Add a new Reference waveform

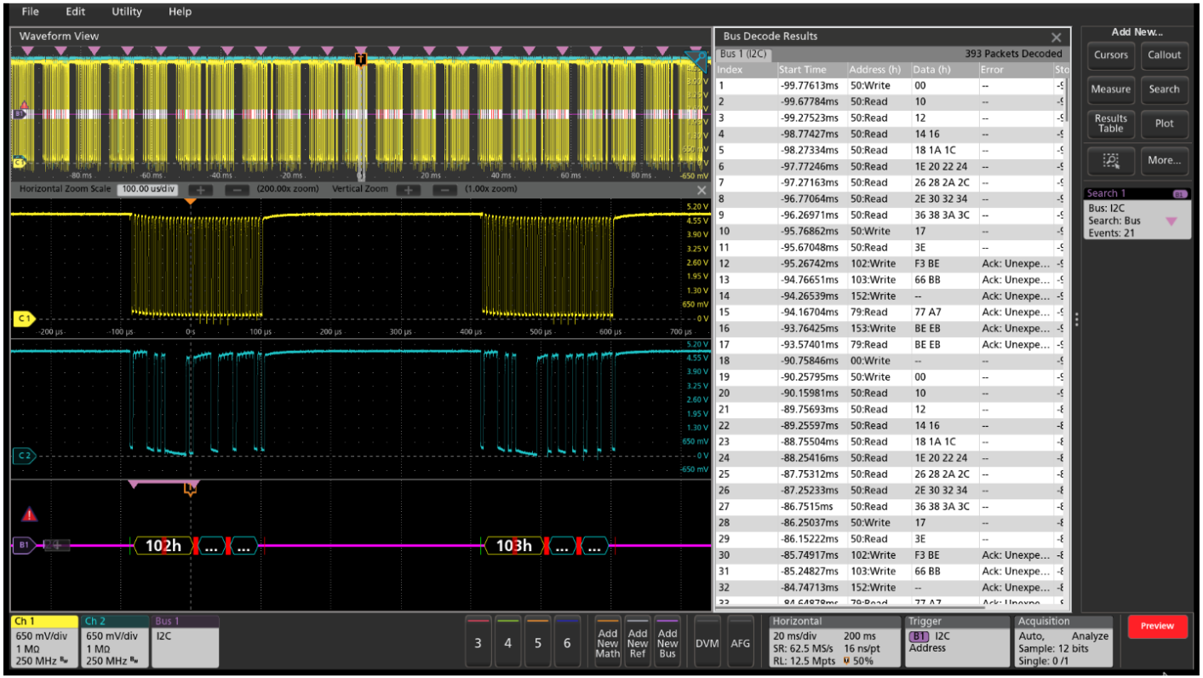click(637, 643)
